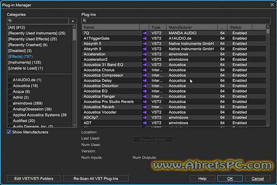This screenshot has height=185, width=277.
Task: Click the Plug-Ins list scroll-down arrow
Action: 268,125
